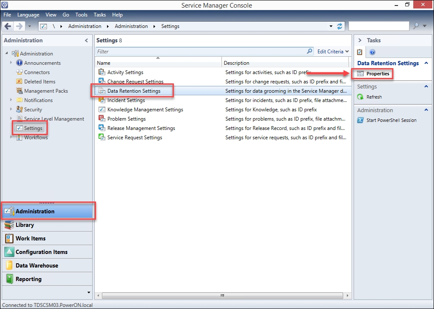The width and height of the screenshot is (434, 309).
Task: Open the View menu
Action: [x=51, y=15]
